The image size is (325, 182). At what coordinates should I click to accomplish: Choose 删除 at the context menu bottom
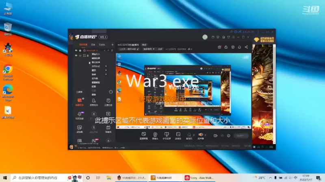(94, 95)
